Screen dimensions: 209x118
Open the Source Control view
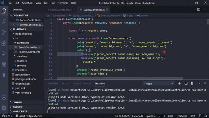(x=4, y=32)
